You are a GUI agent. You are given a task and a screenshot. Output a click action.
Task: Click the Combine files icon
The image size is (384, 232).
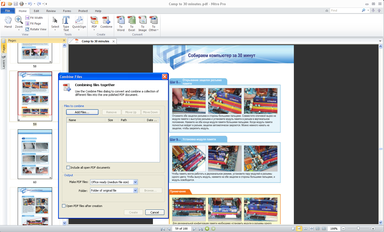[106, 22]
